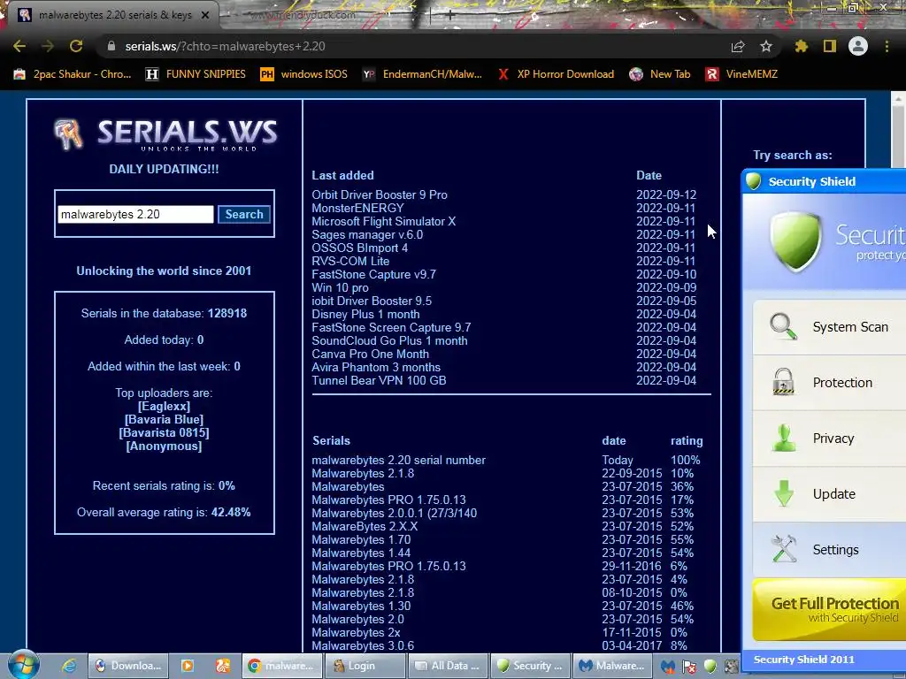Switch to All Data taskbar window

(447, 666)
